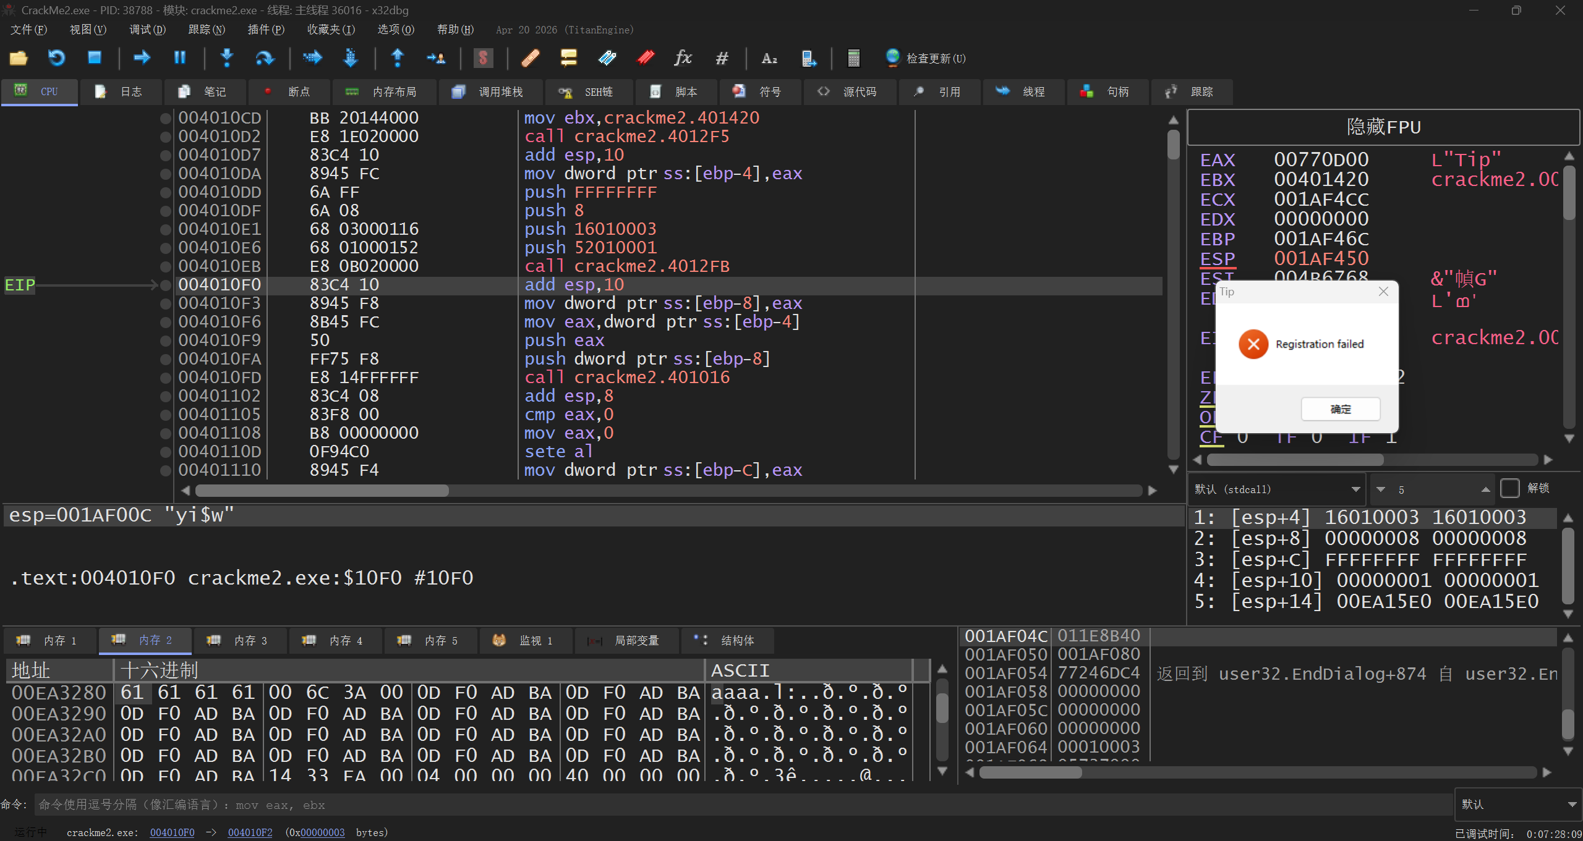Toggle breakpoint bullet at address 004010DA
1583x841 pixels.
click(x=166, y=174)
